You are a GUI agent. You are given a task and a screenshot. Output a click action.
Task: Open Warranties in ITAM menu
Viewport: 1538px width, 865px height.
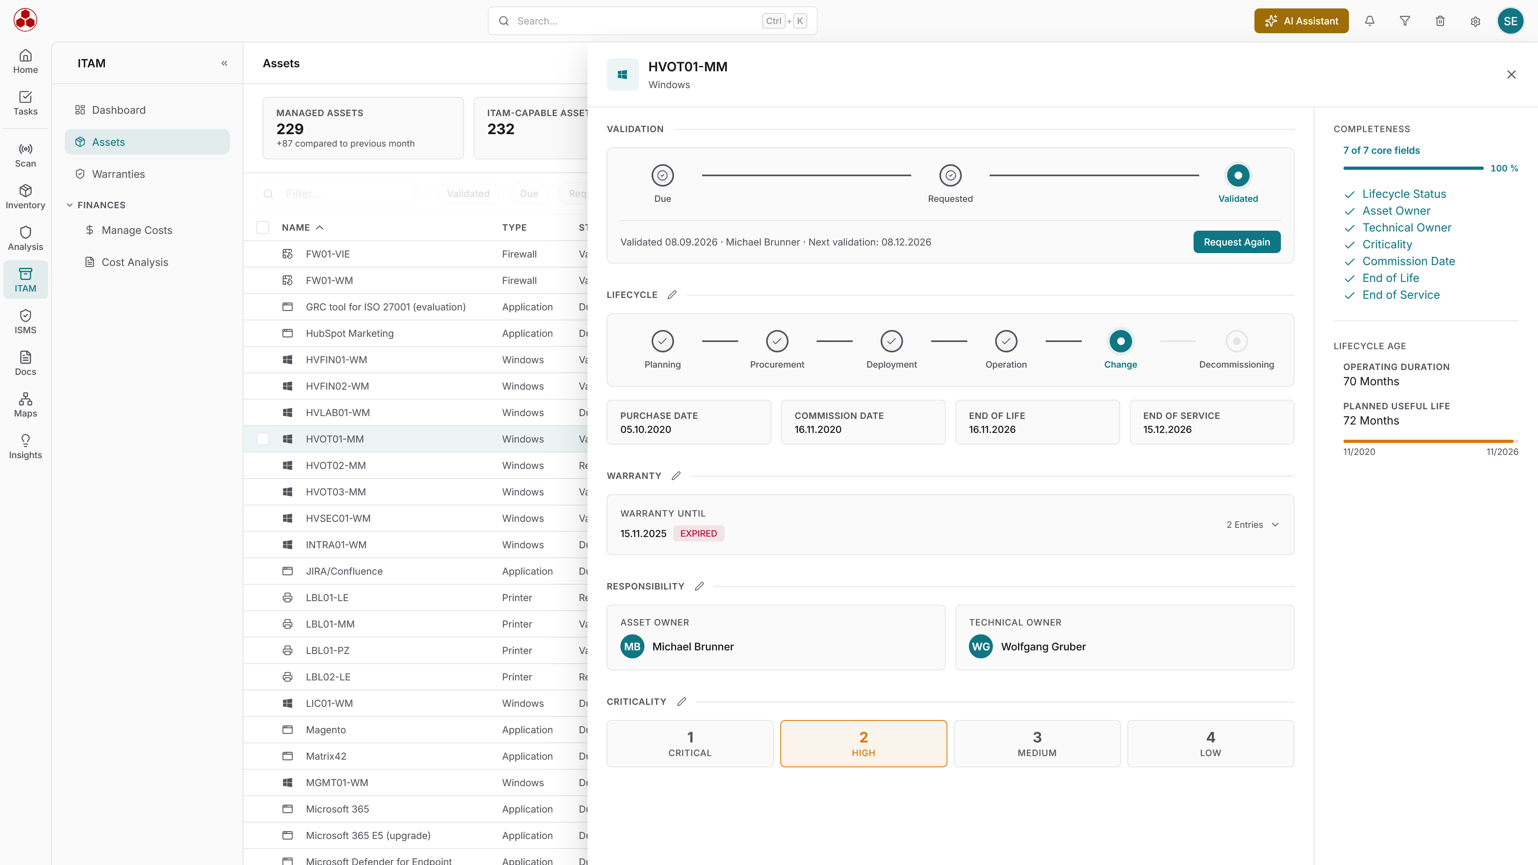(x=147, y=174)
